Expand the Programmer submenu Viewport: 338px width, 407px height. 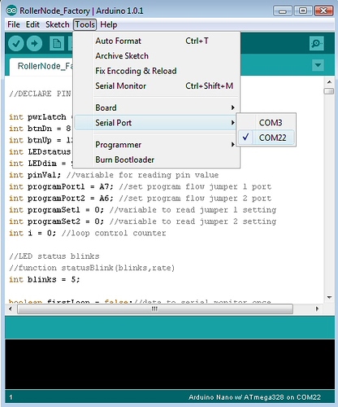click(x=157, y=145)
